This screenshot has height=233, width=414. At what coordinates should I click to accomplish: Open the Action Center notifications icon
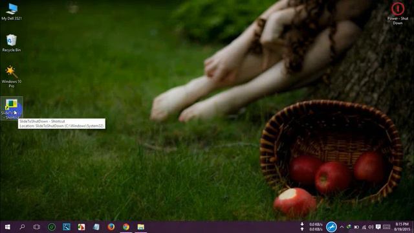(378, 227)
